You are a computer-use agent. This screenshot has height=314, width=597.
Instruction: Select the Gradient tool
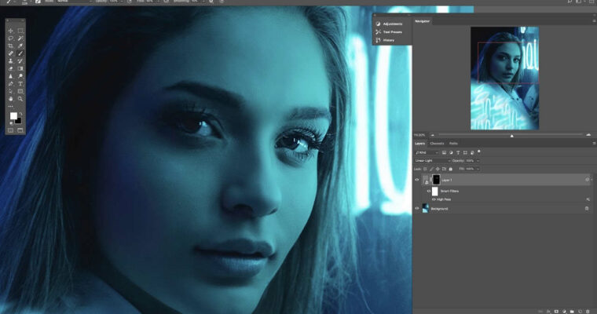[20, 68]
